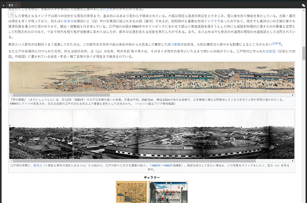The image size is (307, 203).
Task: Open the 熈代勝覧 Nihonbashi scroll painting image
Action: 152,78
